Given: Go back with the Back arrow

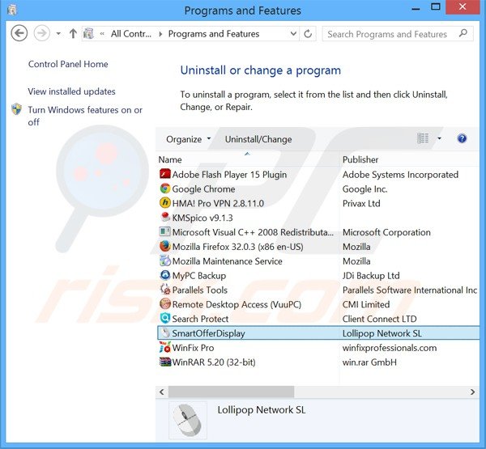Looking at the screenshot, I should coord(19,33).
